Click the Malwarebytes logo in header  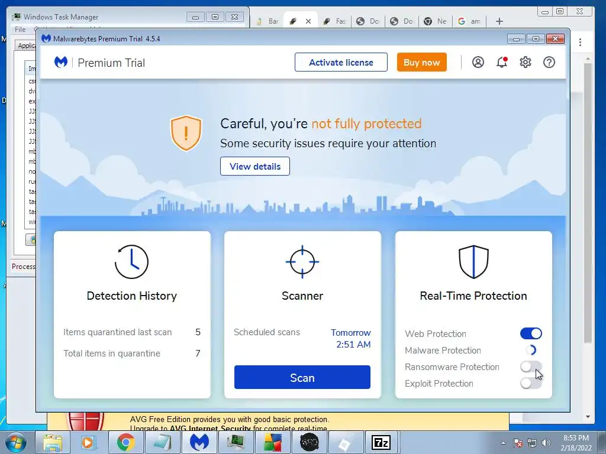coord(61,62)
